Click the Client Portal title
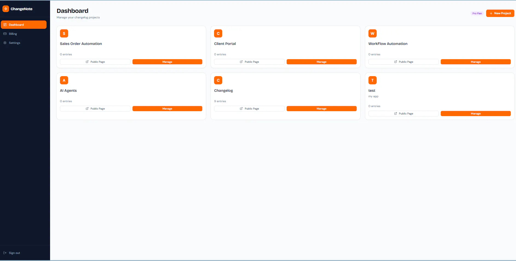The width and height of the screenshot is (516, 261). [225, 44]
